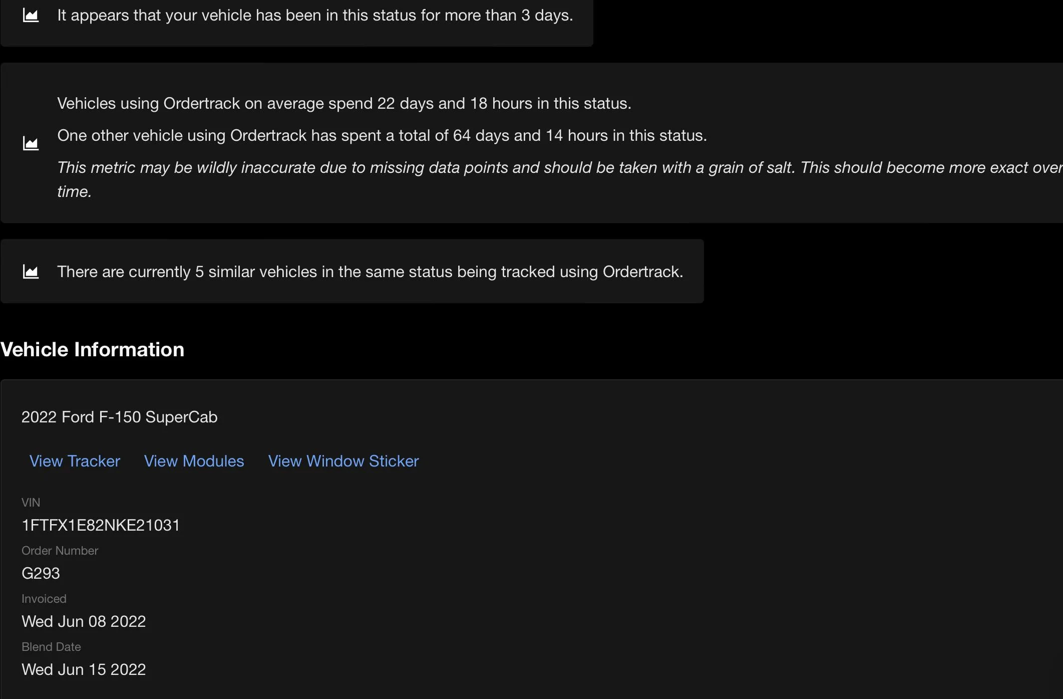Click the 64 days and 14 hours line
The image size is (1063, 699).
tap(382, 135)
